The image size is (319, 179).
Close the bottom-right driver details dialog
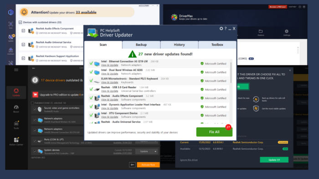tap(290, 70)
